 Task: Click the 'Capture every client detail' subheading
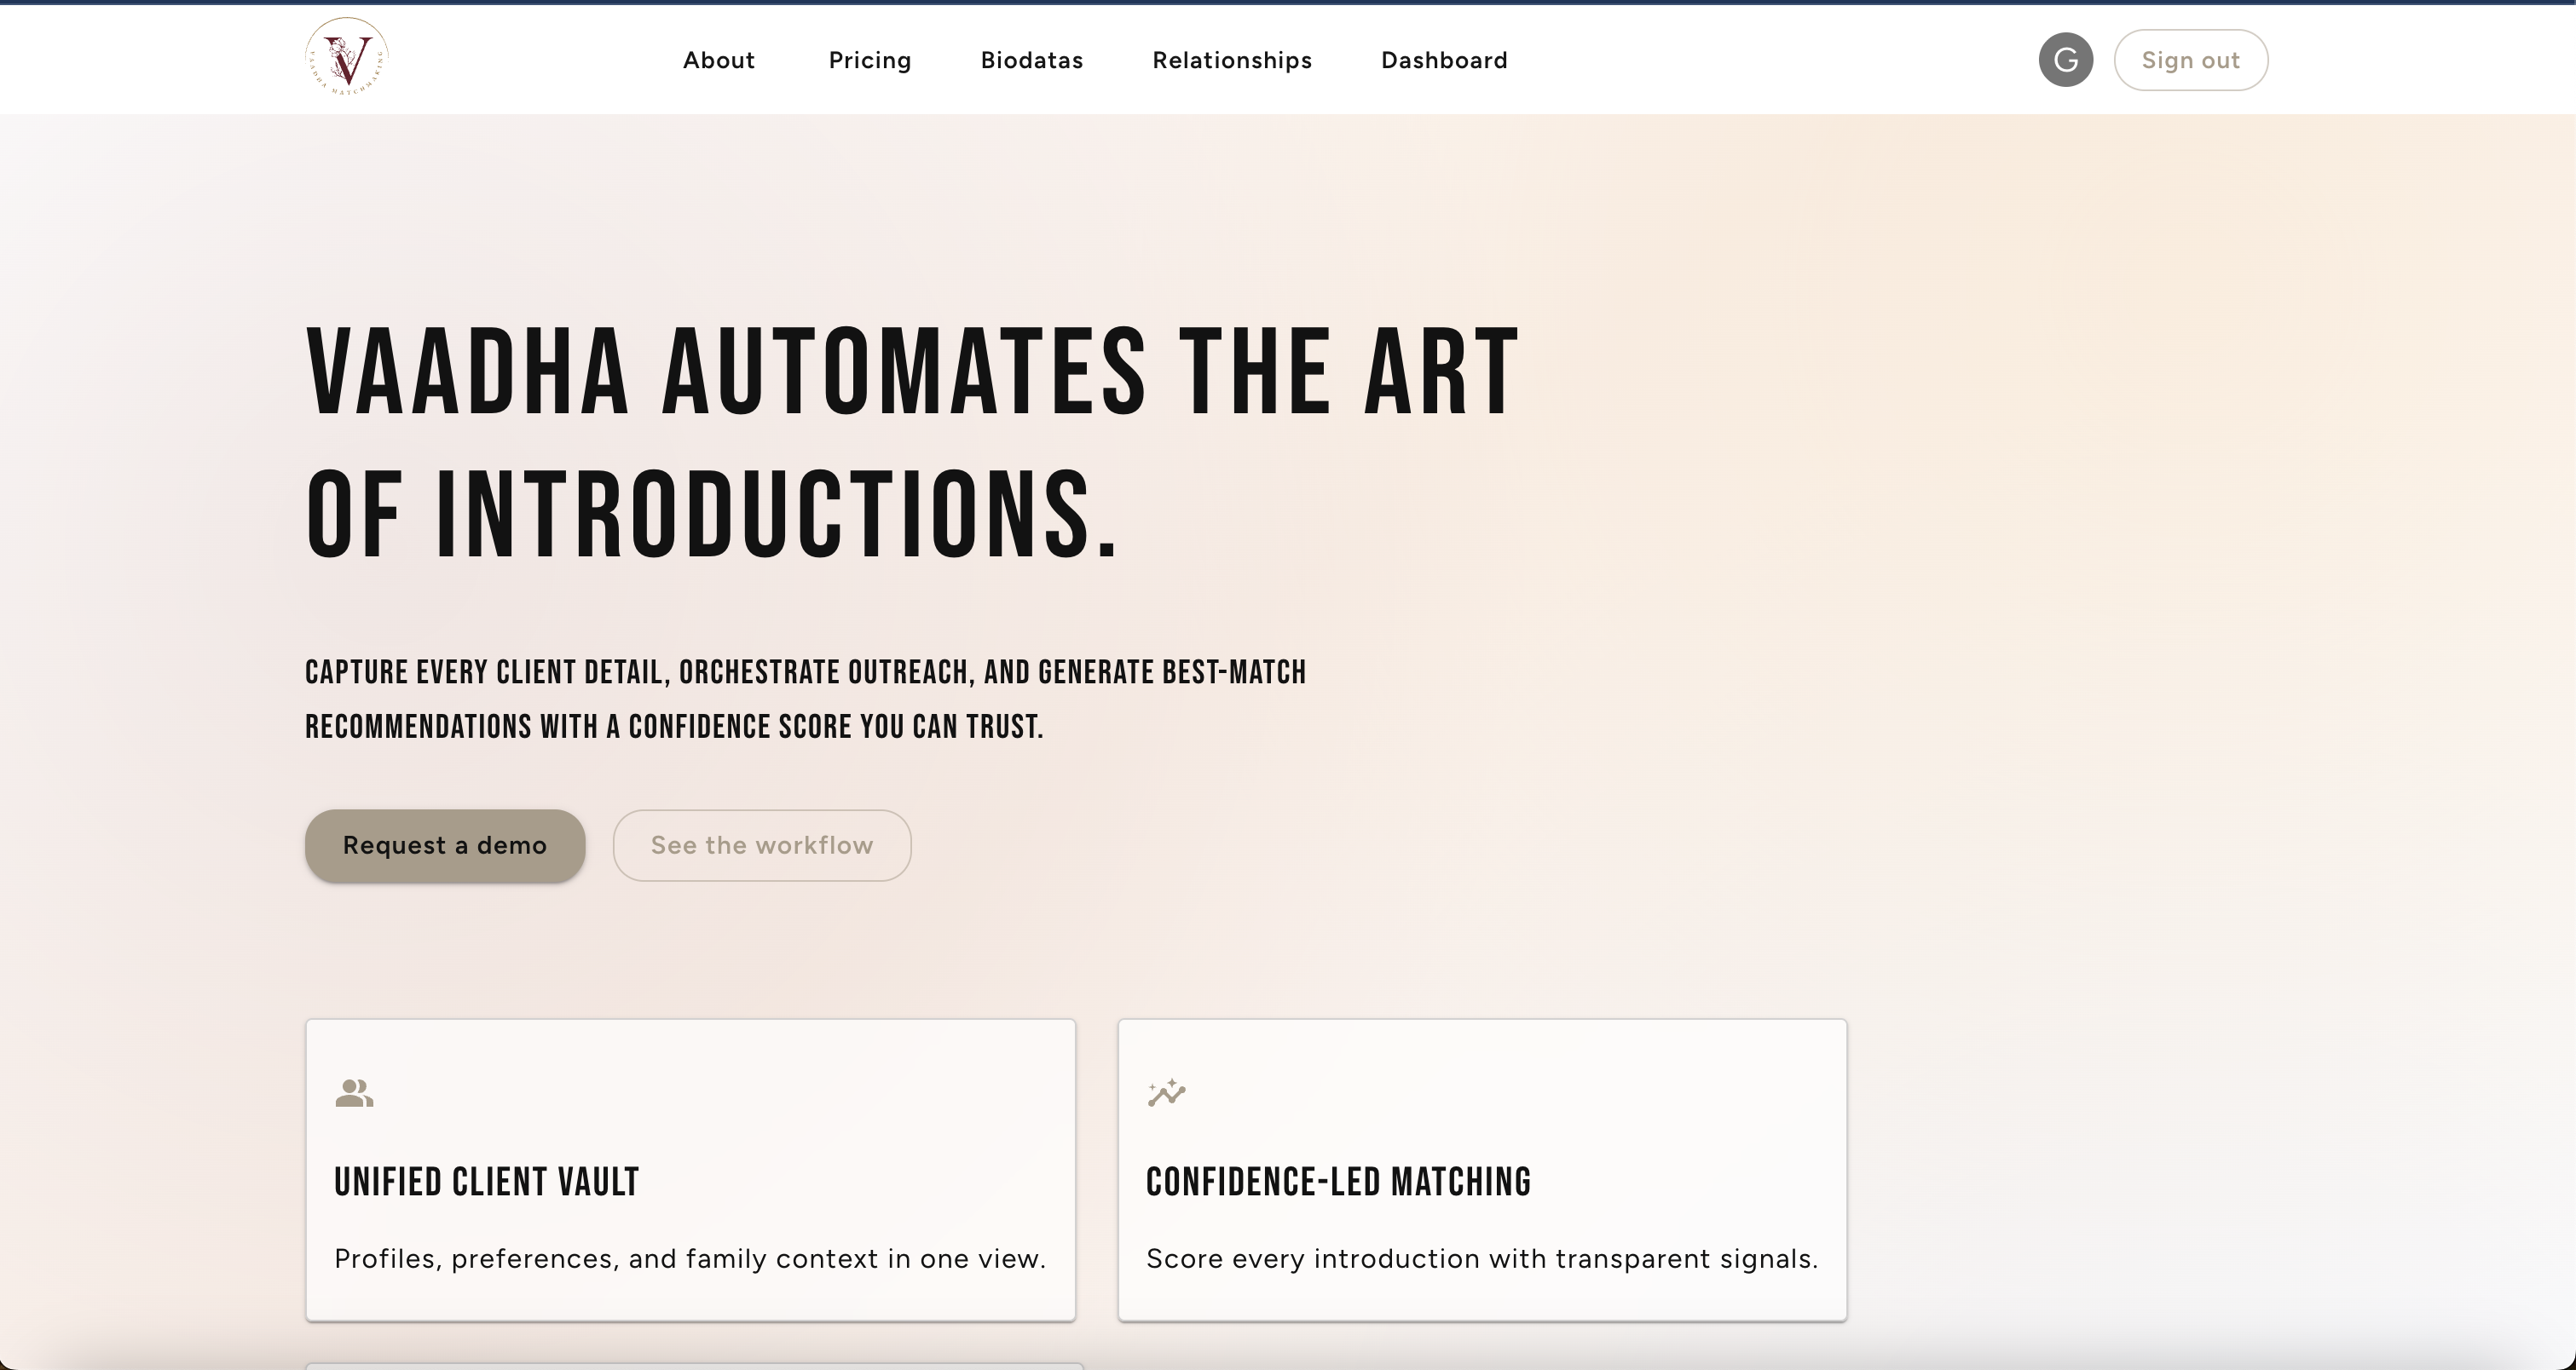tap(804, 699)
